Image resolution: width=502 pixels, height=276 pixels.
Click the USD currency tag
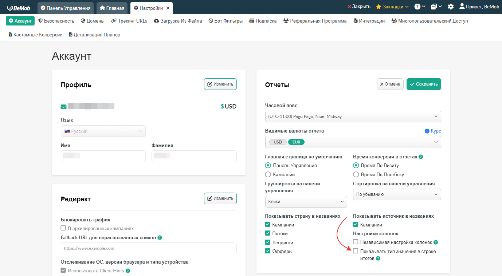pos(278,142)
